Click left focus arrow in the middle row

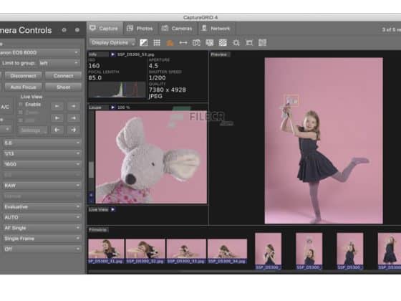57,118
